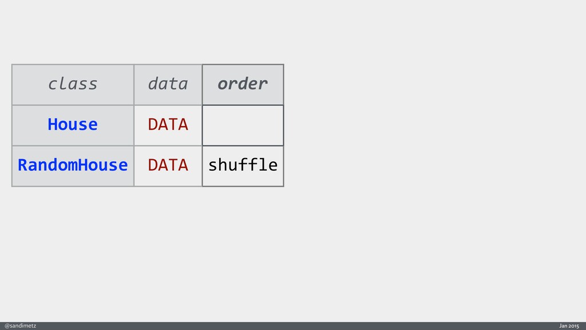Click the "Random" part of the RandomHouse text
Screen dimensions: 586x330
(47, 166)
